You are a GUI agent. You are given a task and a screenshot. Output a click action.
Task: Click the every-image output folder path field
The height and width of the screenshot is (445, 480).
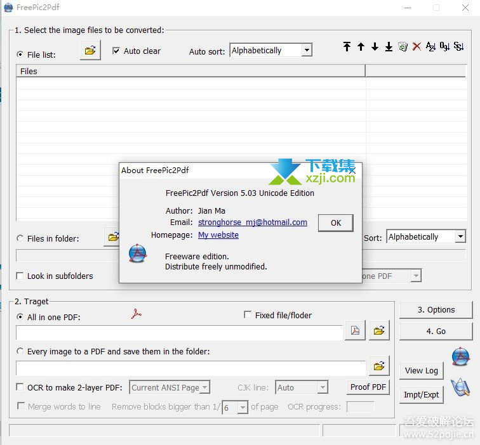coord(191,368)
